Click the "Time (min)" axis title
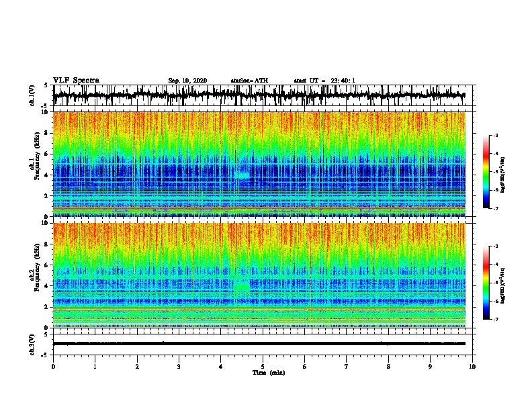Viewport: 532px width, 411px height. [269, 373]
